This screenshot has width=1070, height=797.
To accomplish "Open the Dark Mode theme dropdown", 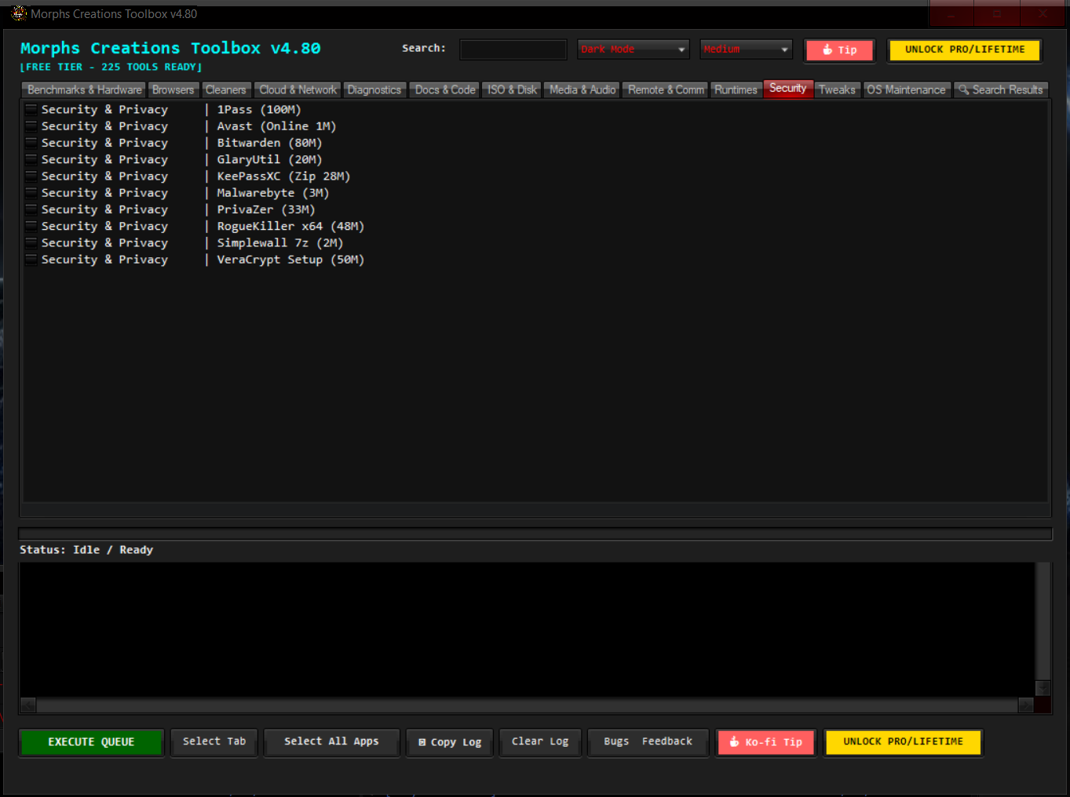I will (x=633, y=49).
